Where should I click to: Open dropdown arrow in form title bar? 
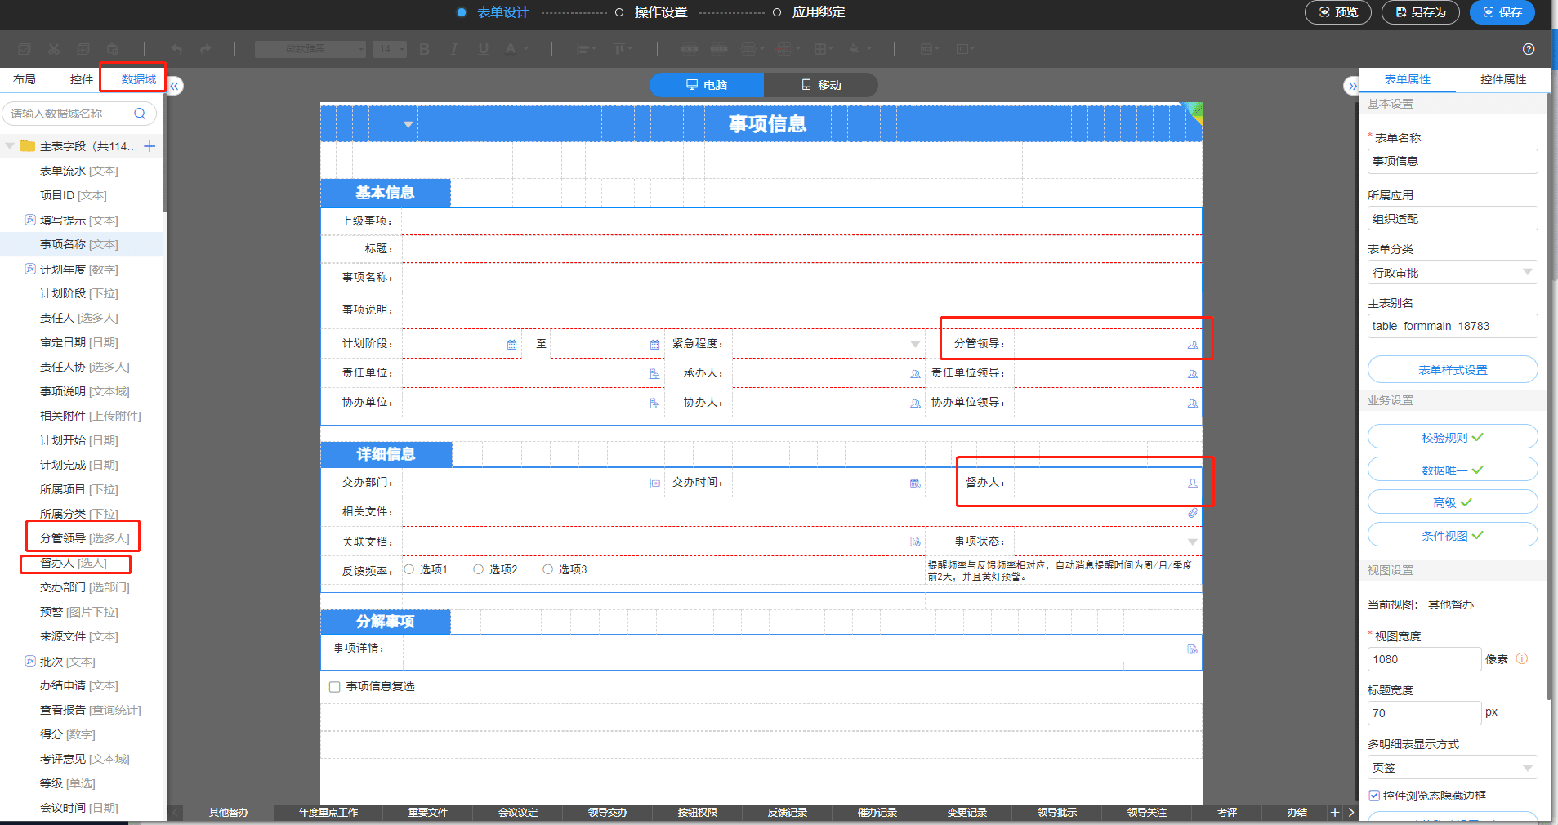pyautogui.click(x=408, y=125)
